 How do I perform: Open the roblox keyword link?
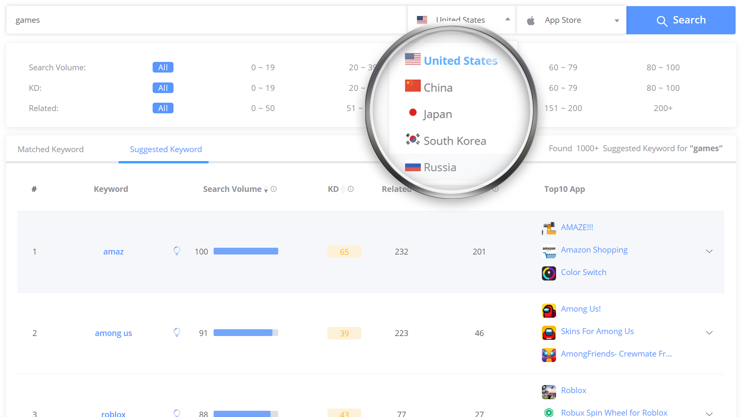113,414
